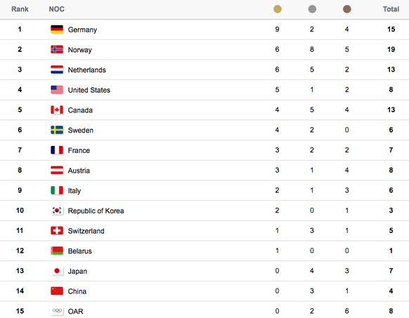Sort by the Rank column header

pos(20,9)
